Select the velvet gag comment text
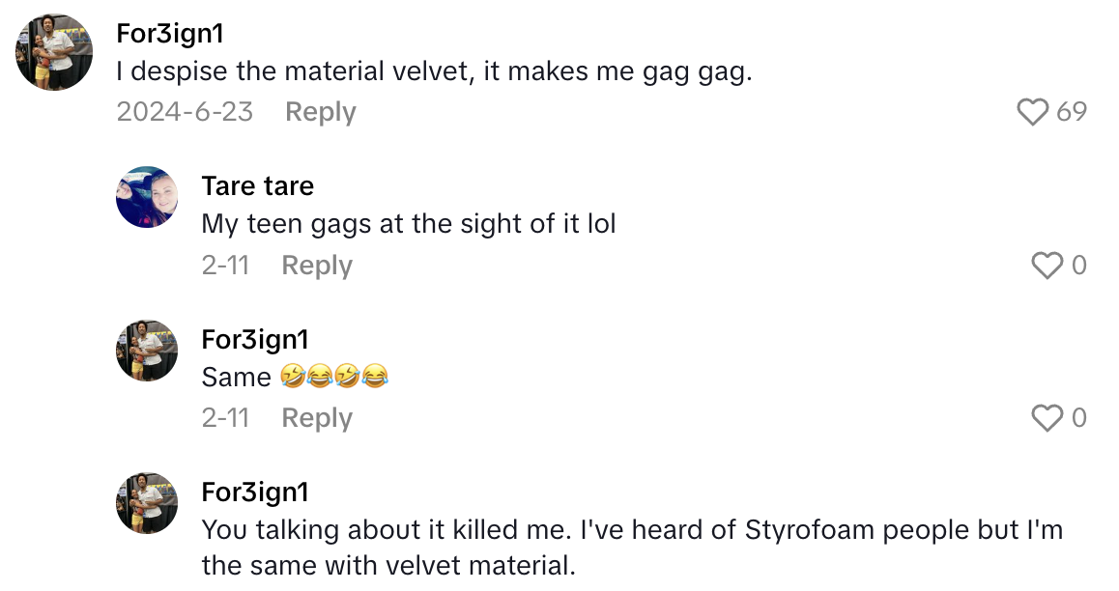This screenshot has height=591, width=1119. point(435,71)
